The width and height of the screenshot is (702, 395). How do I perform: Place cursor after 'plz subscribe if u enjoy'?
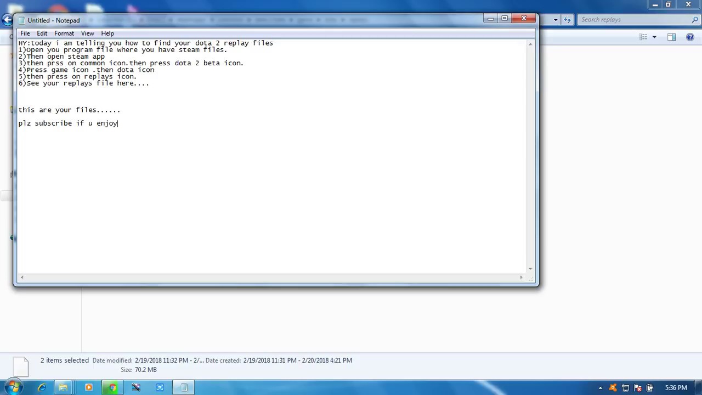118,123
